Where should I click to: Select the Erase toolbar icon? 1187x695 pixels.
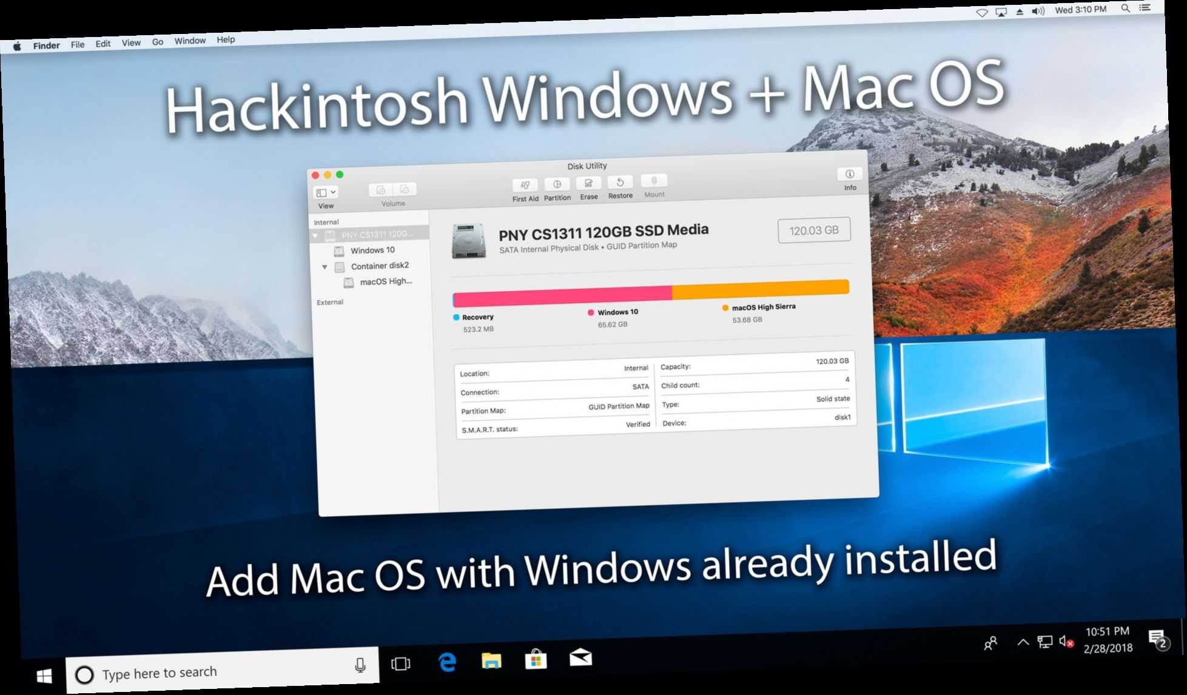coord(588,183)
